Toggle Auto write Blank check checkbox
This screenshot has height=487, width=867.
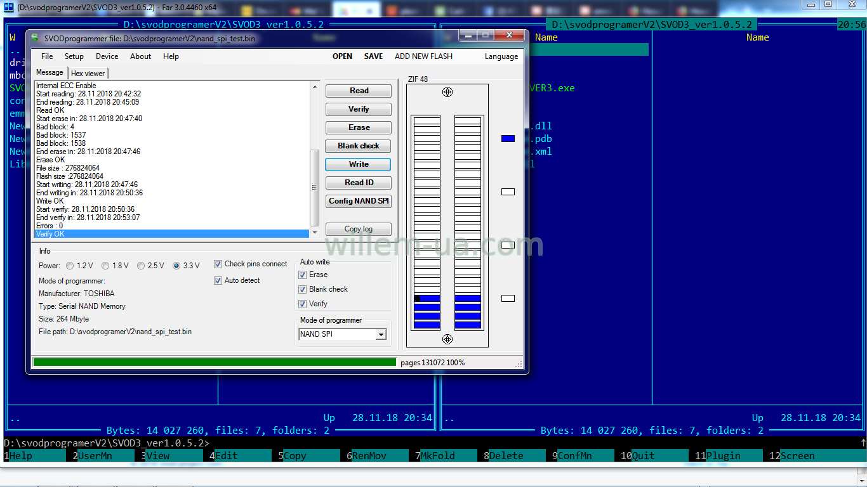(303, 289)
